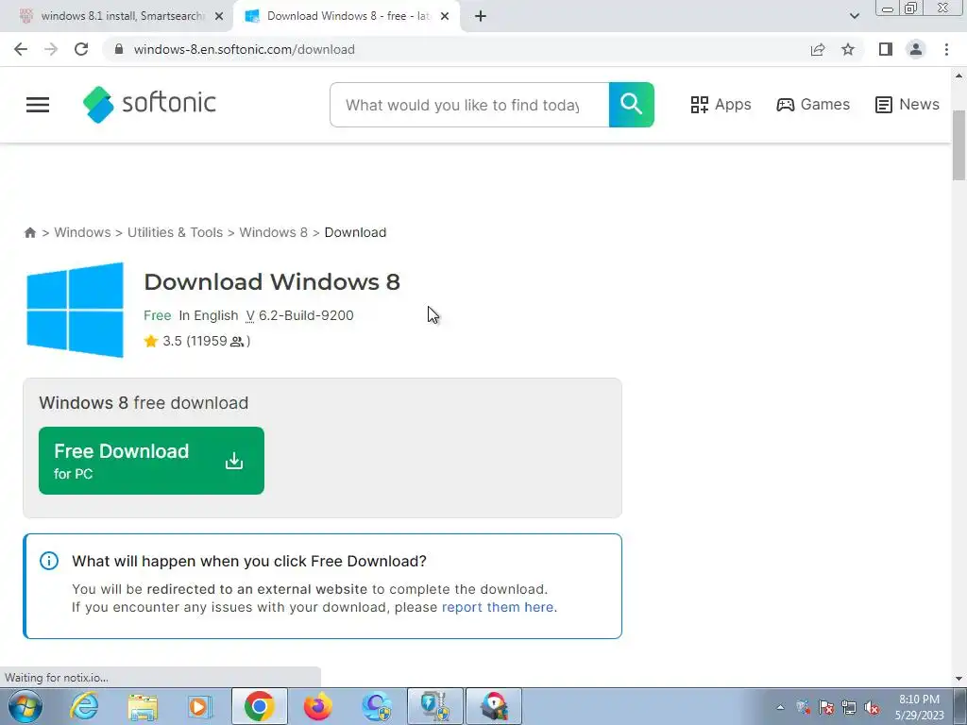Open a new browser tab

tap(481, 16)
